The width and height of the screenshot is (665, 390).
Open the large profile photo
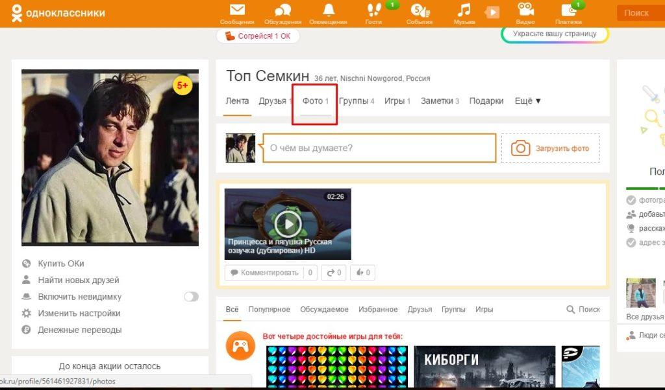(110, 157)
